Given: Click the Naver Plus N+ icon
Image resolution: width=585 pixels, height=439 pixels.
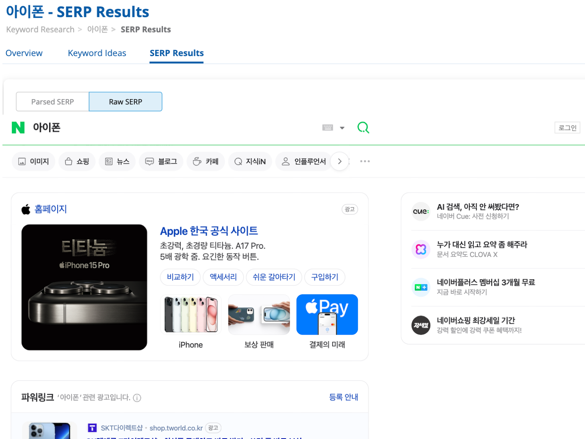Looking at the screenshot, I should point(421,287).
